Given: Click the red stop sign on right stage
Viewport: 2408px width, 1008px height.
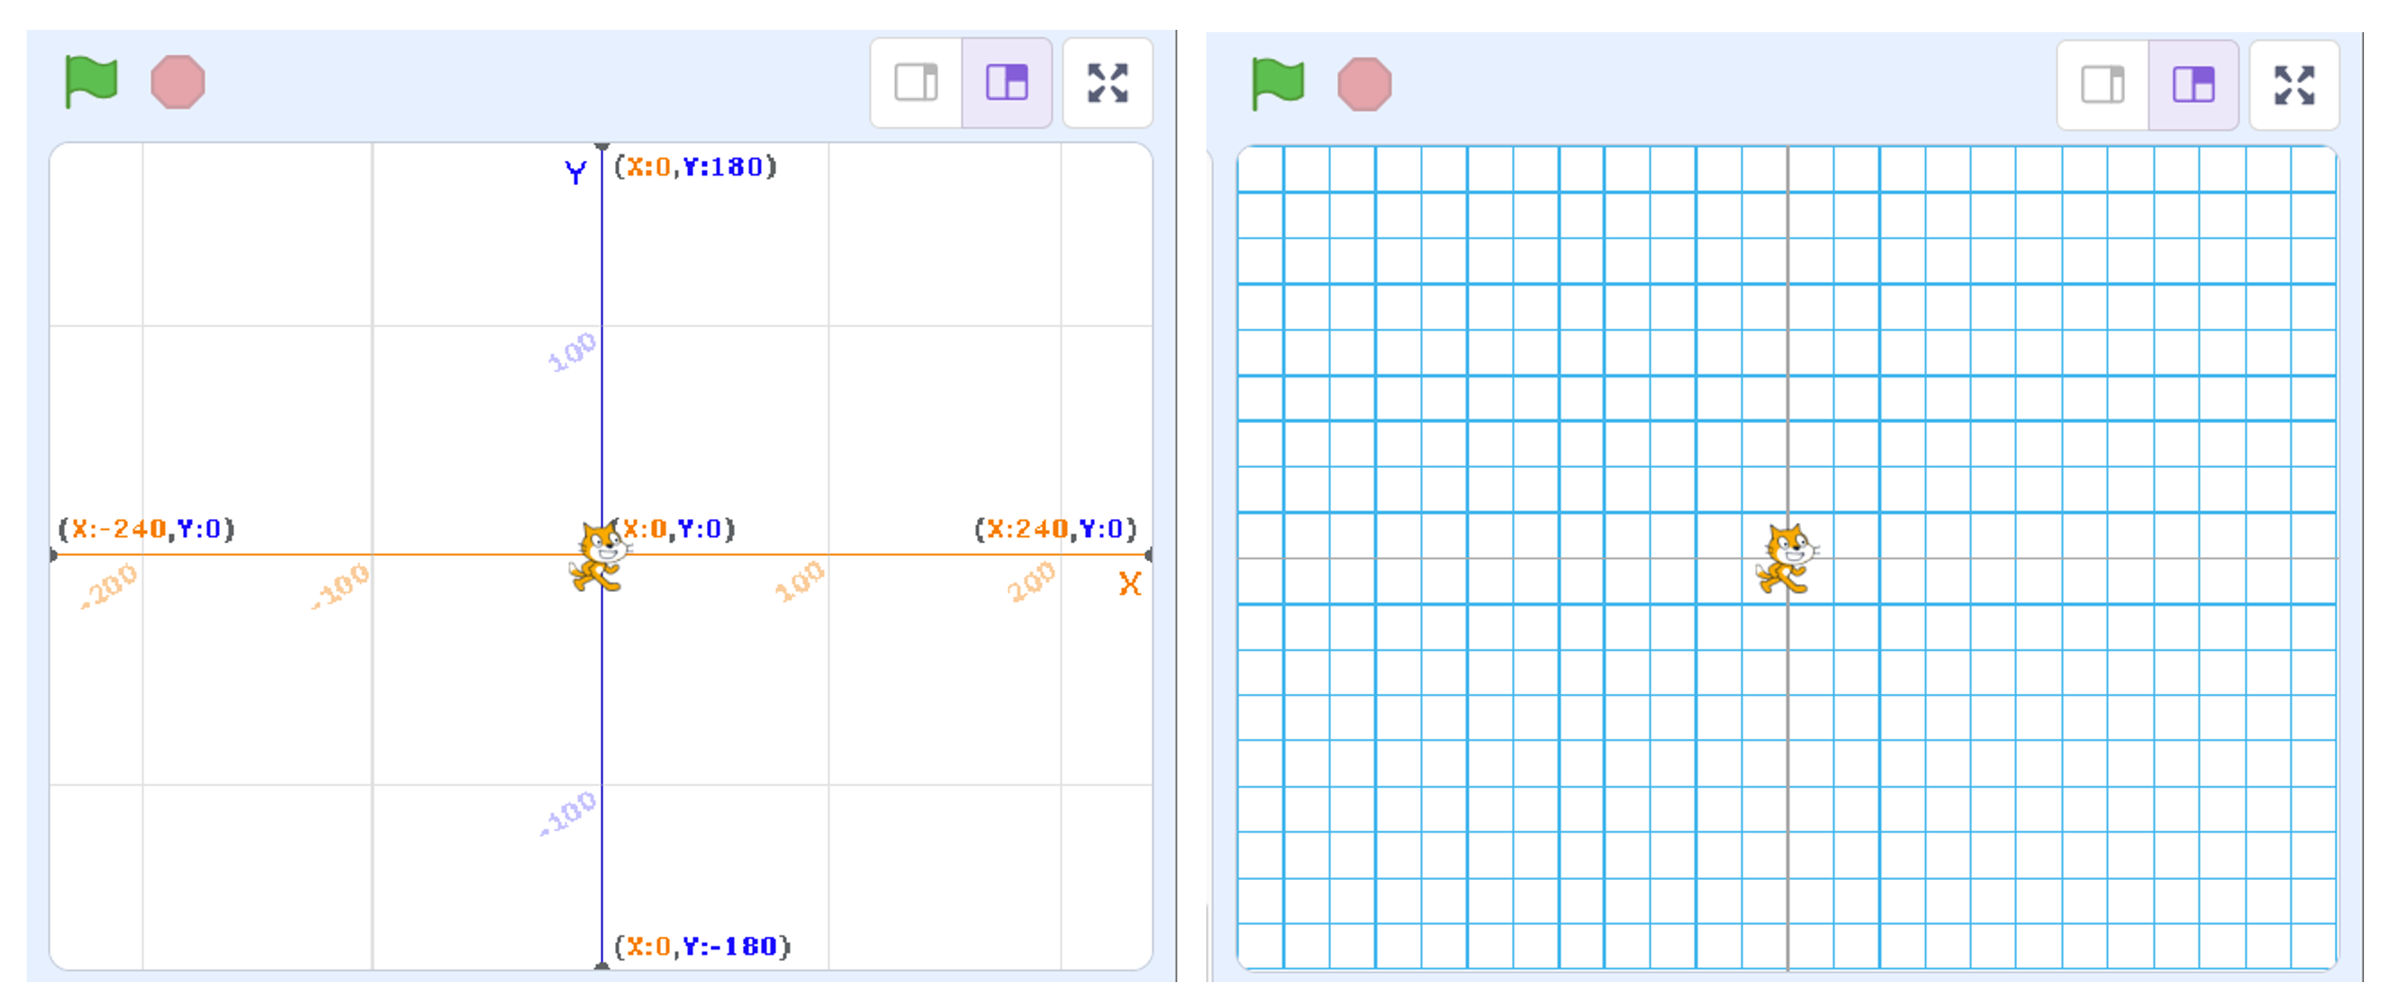Looking at the screenshot, I should (1364, 84).
